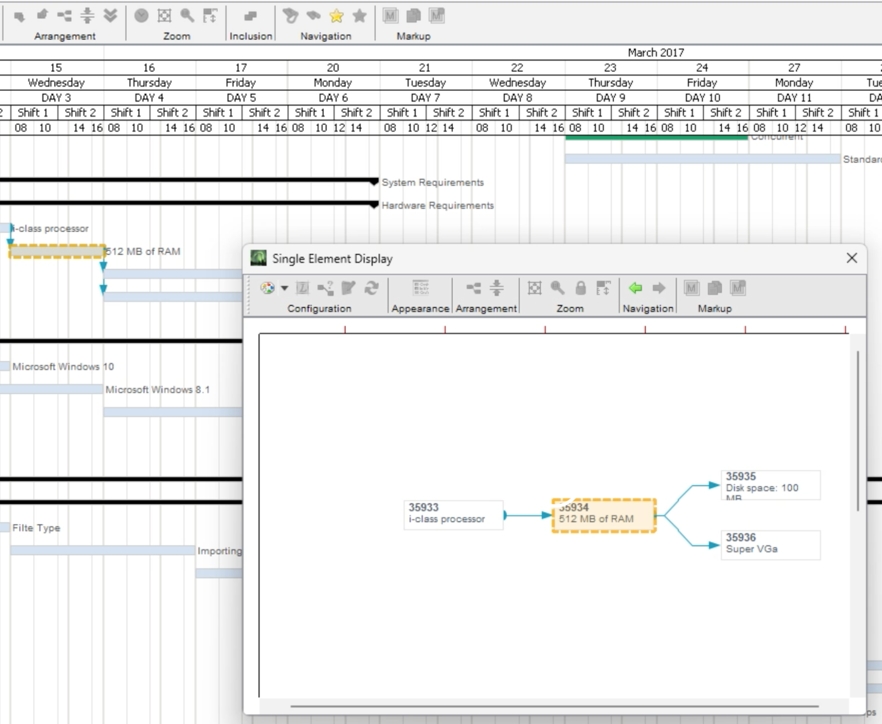
Task: Click the refresh icon in Configuration group
Action: 372,288
